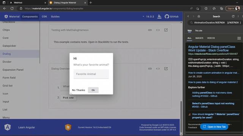This screenshot has width=243, height=136.
Task: View source code of Dialog Overview example
Action: (x=158, y=69)
